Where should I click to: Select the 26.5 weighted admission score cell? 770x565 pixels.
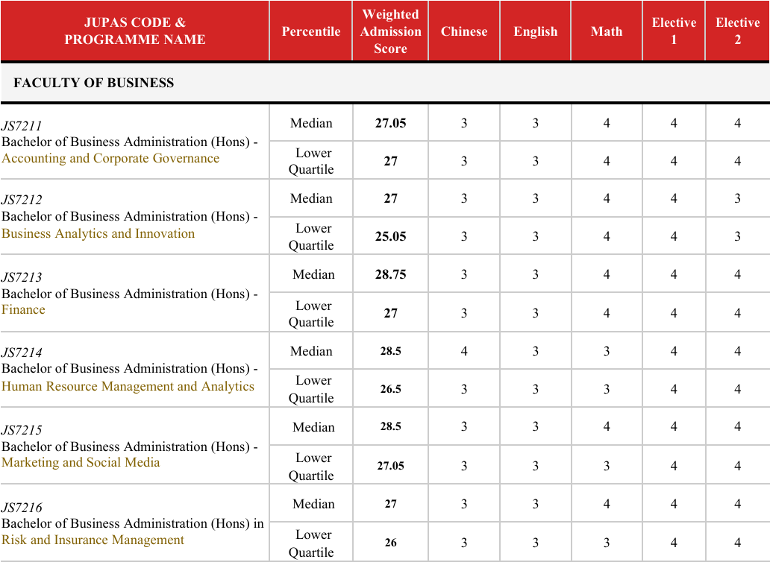pyautogui.click(x=390, y=389)
